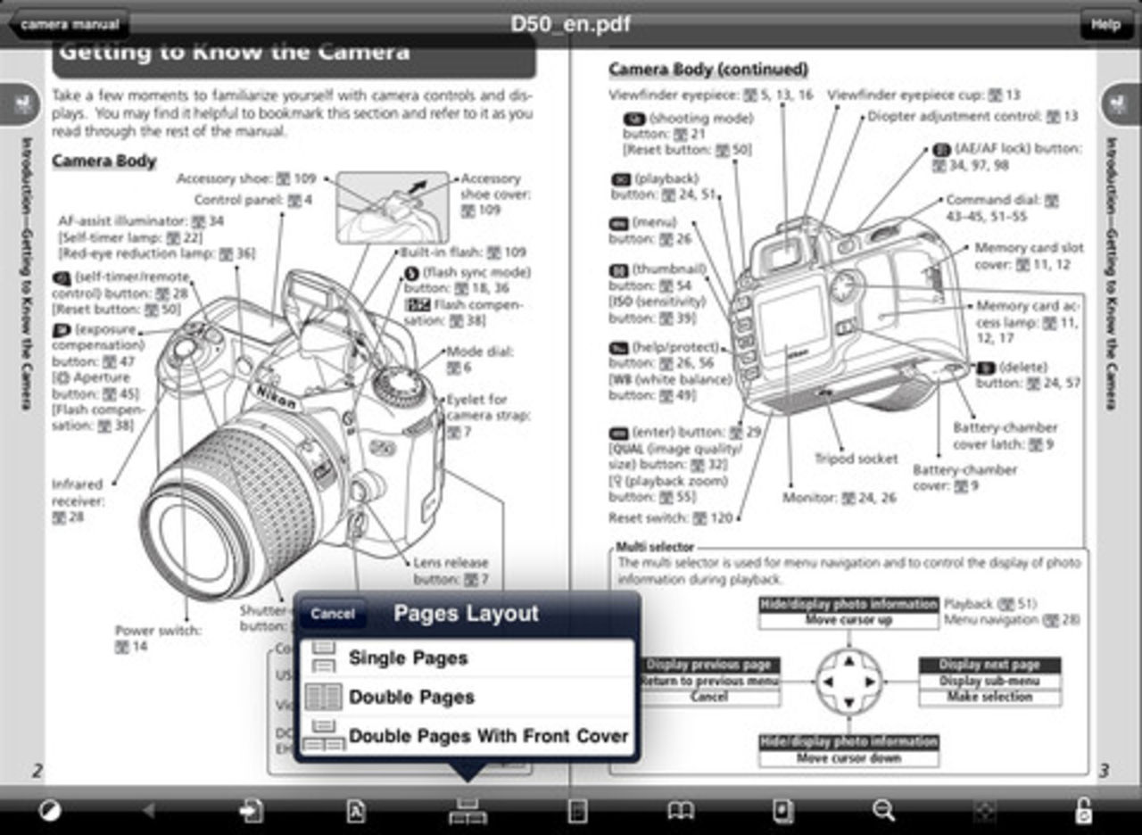Tap the dimmed back arrow in toolbar
This screenshot has width=1142, height=835.
[149, 810]
